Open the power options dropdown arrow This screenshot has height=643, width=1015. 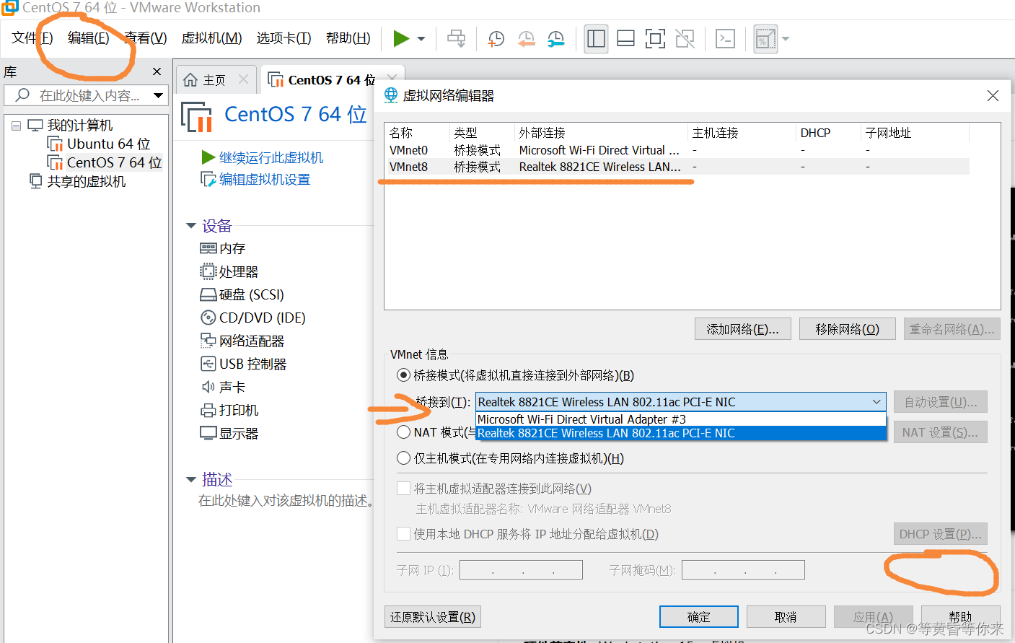421,39
